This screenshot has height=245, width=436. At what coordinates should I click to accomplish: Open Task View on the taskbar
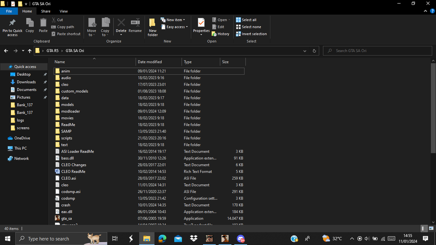115,239
